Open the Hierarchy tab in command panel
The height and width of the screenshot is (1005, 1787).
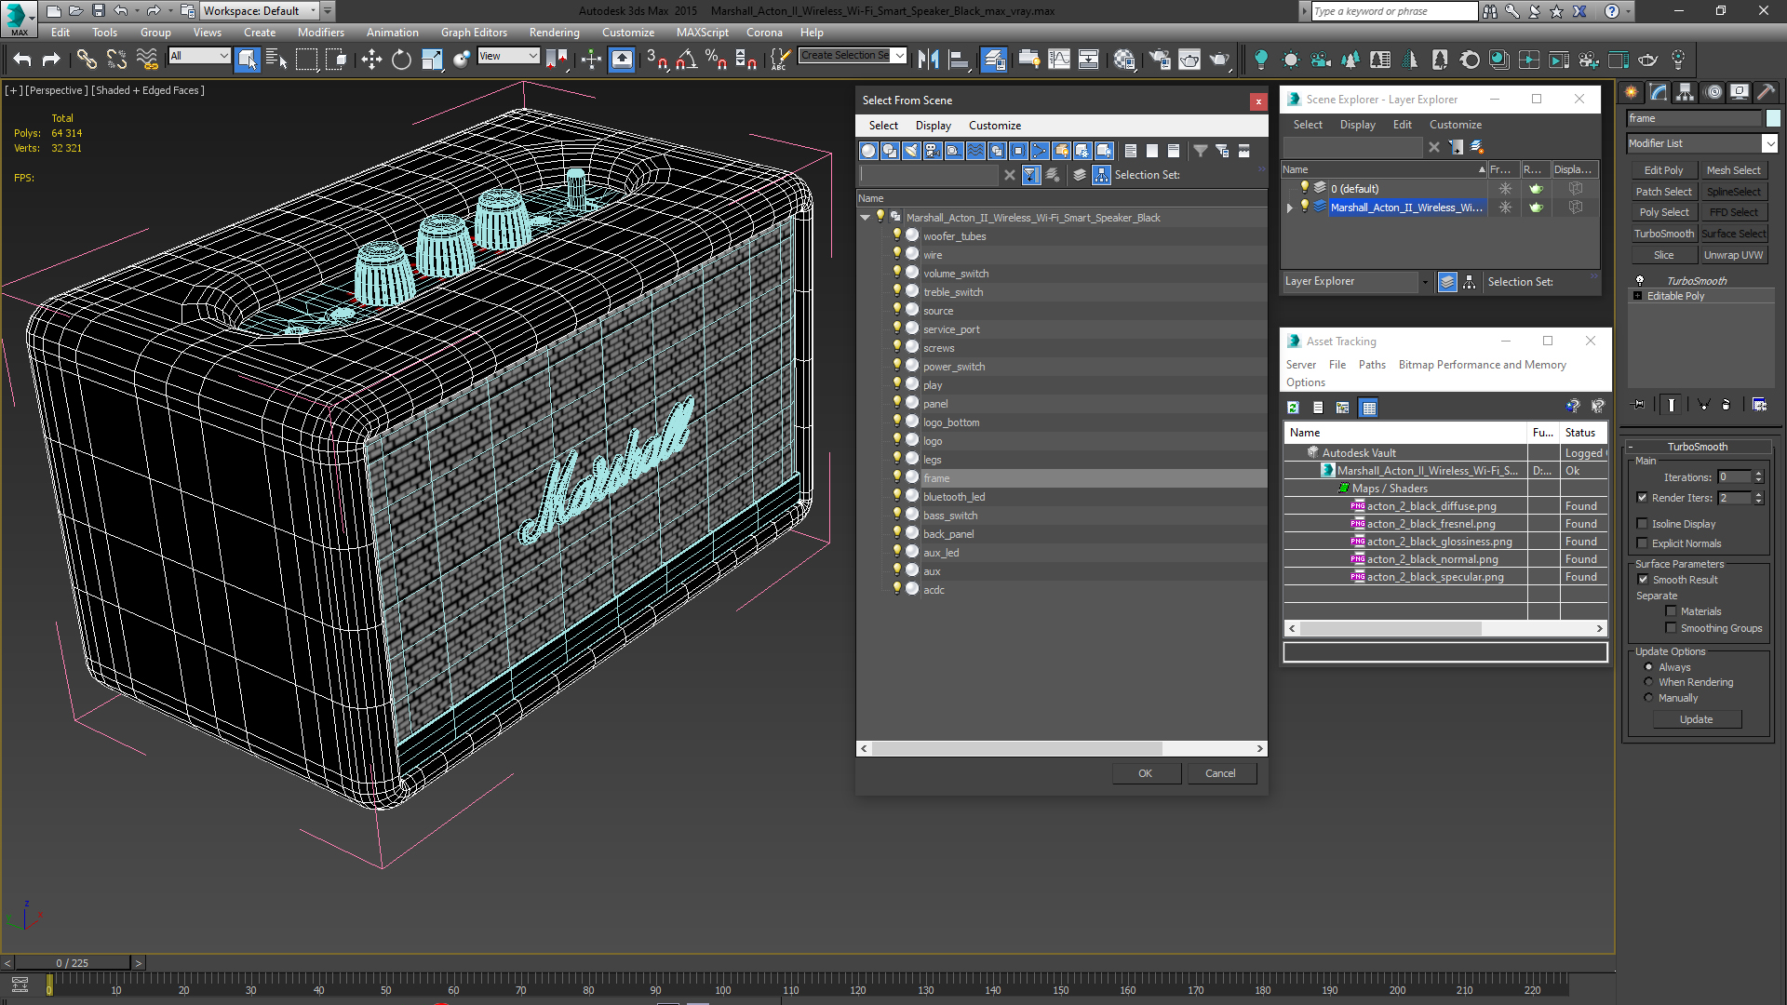tap(1685, 91)
